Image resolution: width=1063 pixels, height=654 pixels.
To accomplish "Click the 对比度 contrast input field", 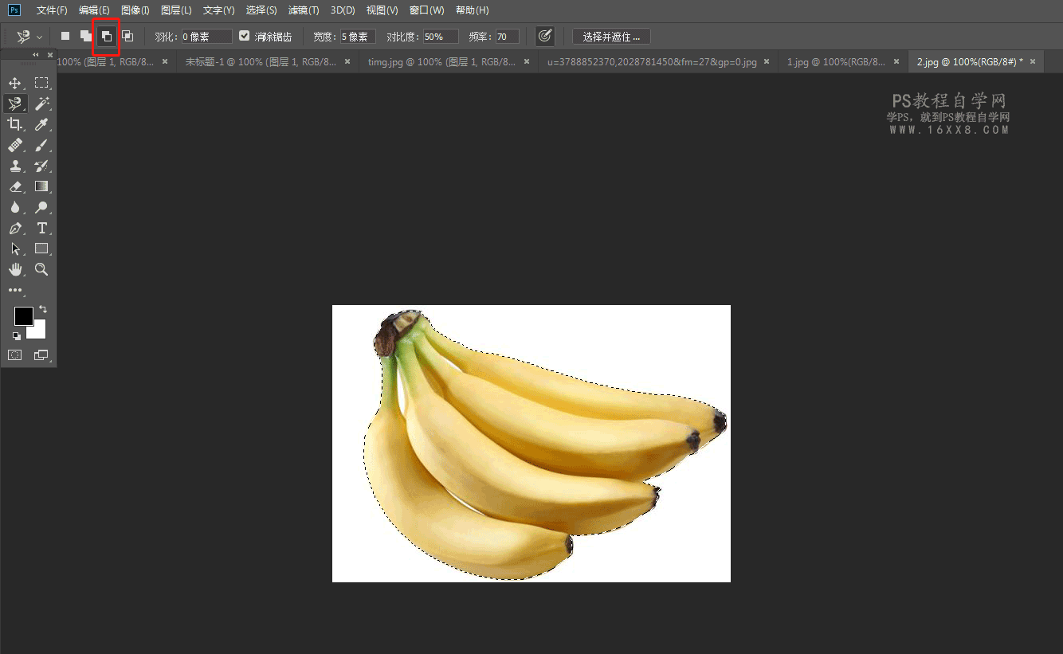I will click(441, 37).
